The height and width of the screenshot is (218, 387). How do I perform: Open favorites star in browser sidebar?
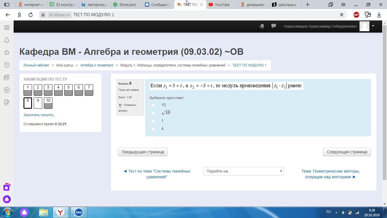tap(7, 53)
